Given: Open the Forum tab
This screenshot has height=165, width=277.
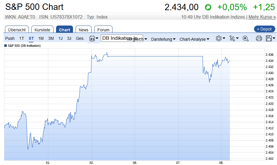Looking at the screenshot, I should coord(103,30).
